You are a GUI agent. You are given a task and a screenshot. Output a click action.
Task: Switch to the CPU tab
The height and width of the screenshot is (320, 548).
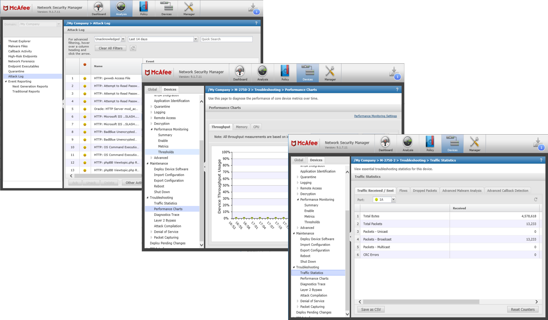click(x=256, y=127)
